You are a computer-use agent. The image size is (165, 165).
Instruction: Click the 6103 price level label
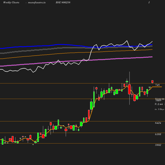coord(158,134)
